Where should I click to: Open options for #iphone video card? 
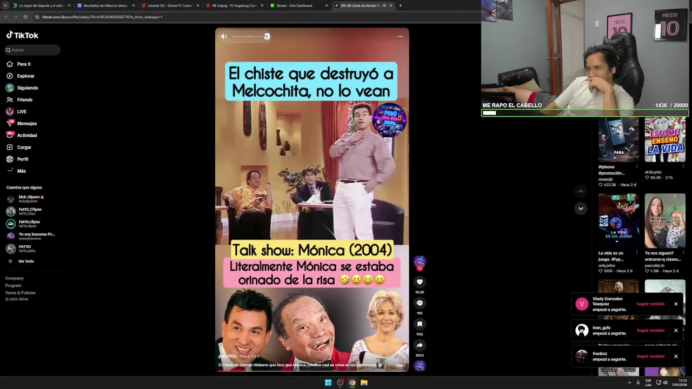(x=637, y=166)
